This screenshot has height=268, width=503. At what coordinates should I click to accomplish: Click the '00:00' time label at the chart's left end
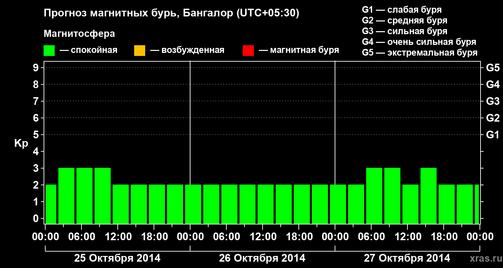click(x=46, y=237)
